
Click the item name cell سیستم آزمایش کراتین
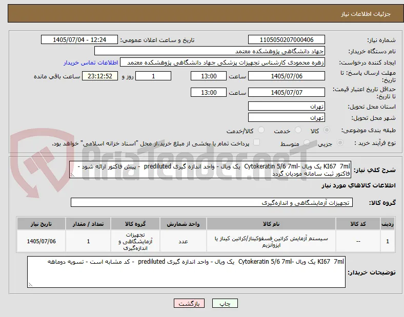271,241
